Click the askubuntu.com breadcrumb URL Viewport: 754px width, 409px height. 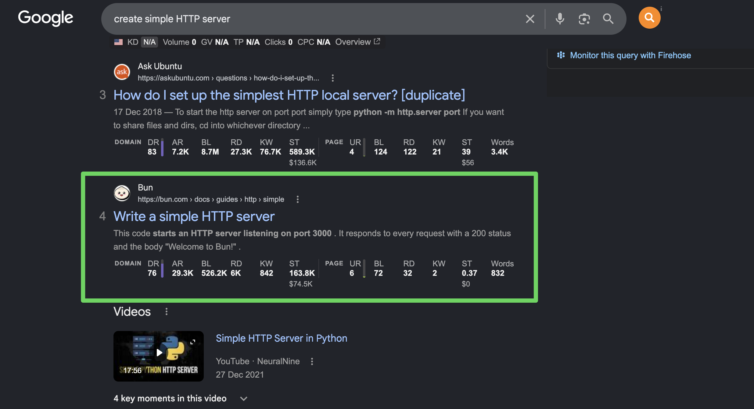point(228,78)
